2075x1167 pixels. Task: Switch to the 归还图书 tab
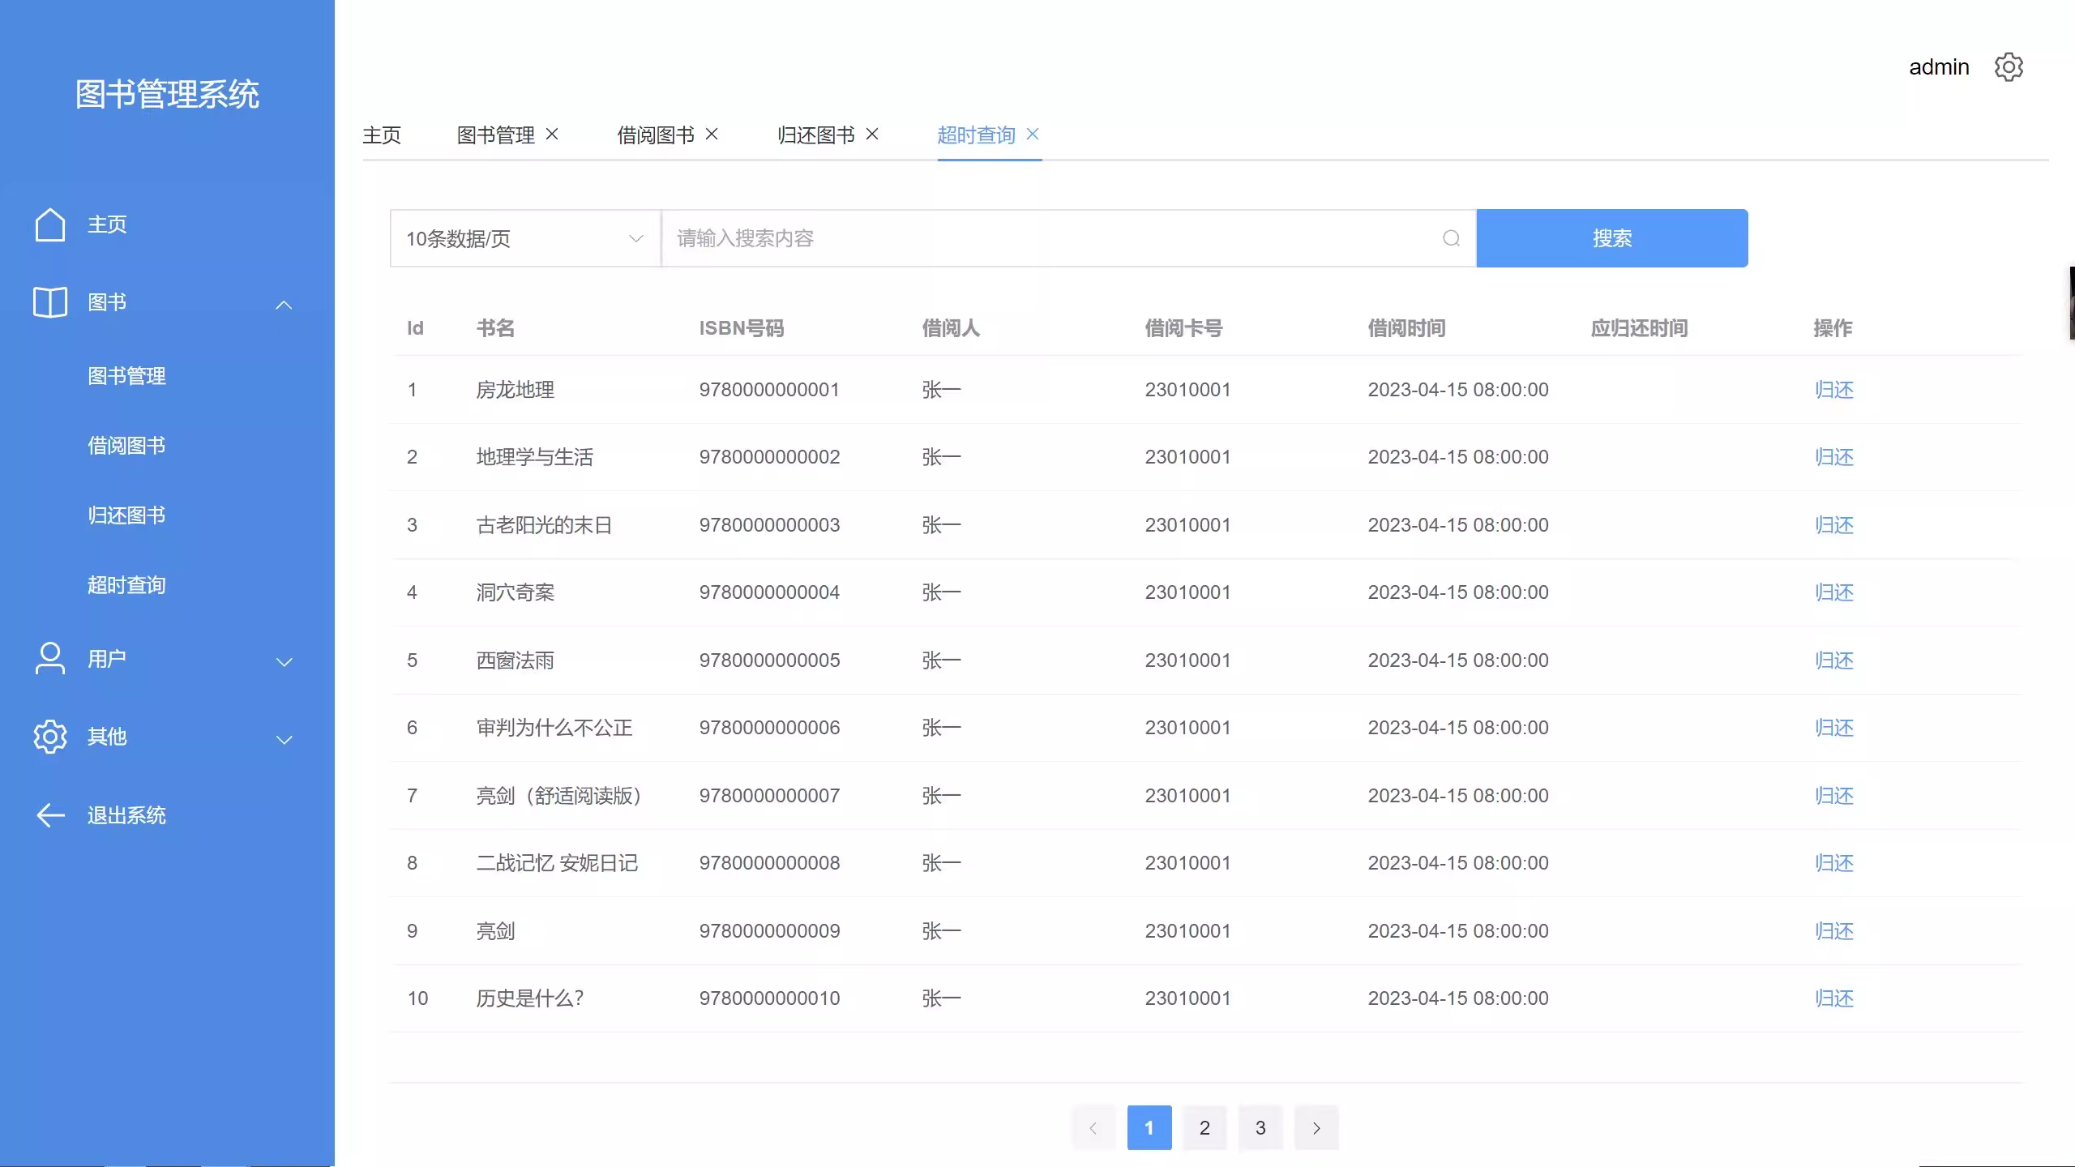pyautogui.click(x=816, y=135)
